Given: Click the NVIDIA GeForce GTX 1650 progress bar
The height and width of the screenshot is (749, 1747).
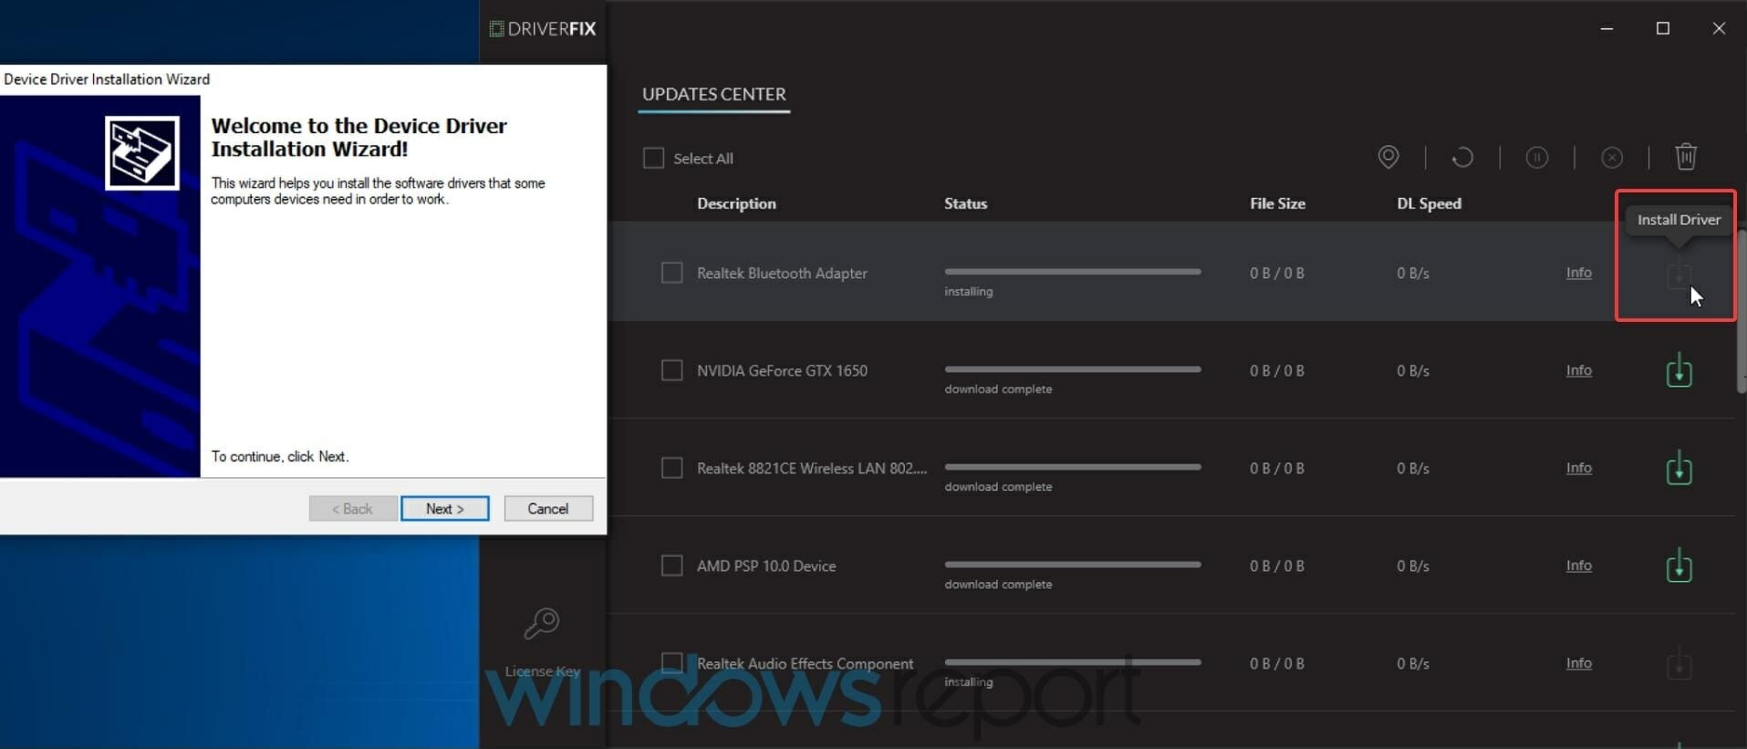Looking at the screenshot, I should [x=1073, y=369].
